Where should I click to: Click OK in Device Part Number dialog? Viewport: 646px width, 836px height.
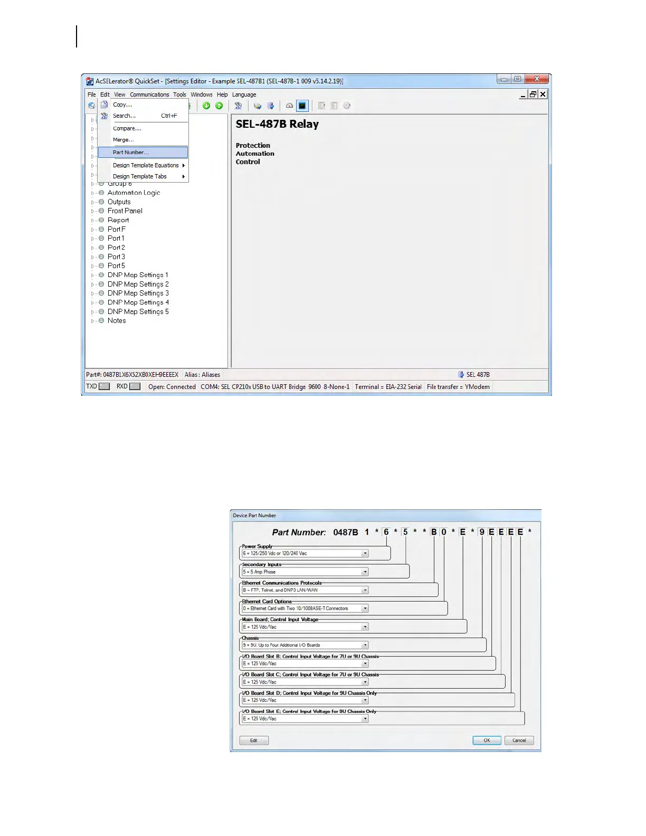click(x=487, y=740)
